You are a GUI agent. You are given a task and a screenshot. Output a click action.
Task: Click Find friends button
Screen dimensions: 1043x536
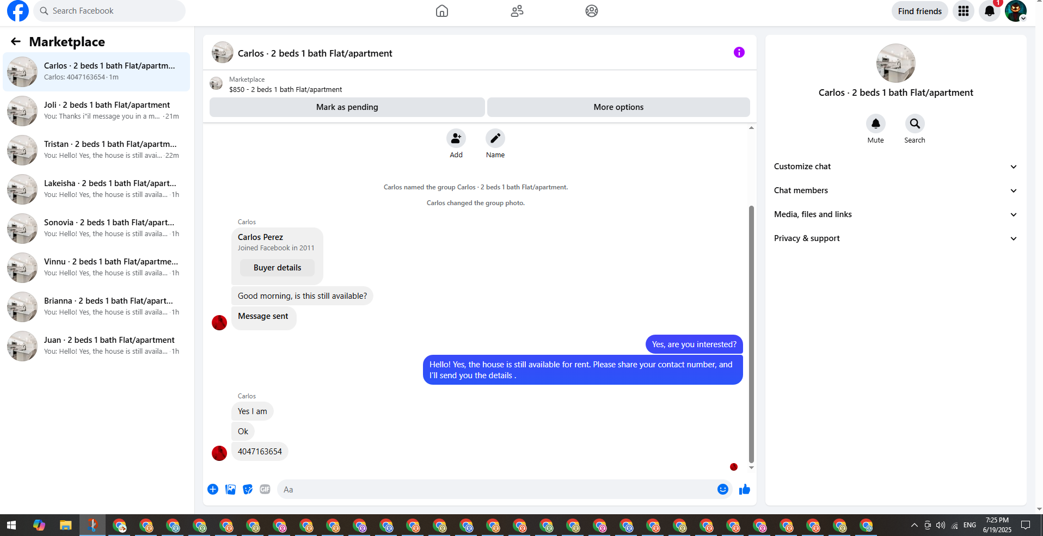(920, 11)
